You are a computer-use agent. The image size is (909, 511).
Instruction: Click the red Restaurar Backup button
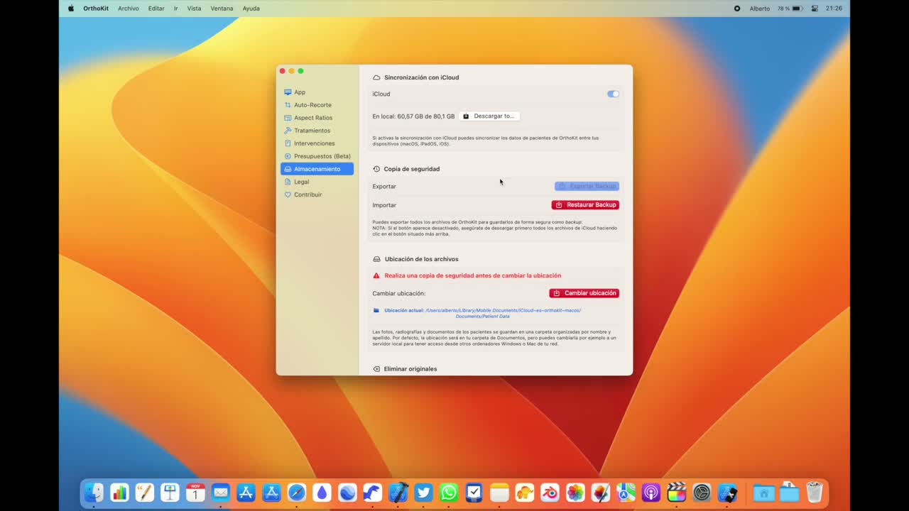(585, 204)
